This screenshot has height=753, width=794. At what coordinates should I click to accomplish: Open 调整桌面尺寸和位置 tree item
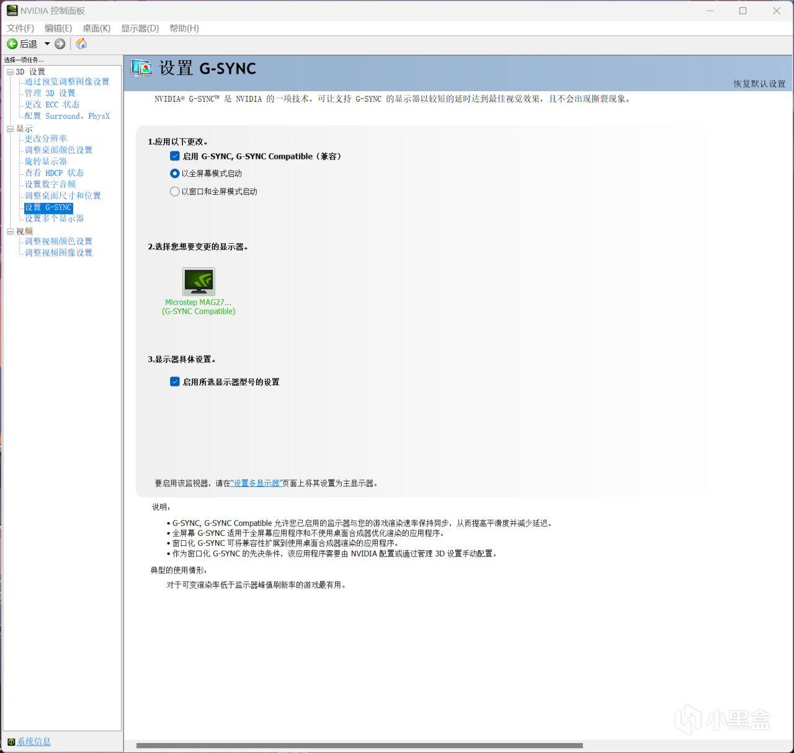63,195
